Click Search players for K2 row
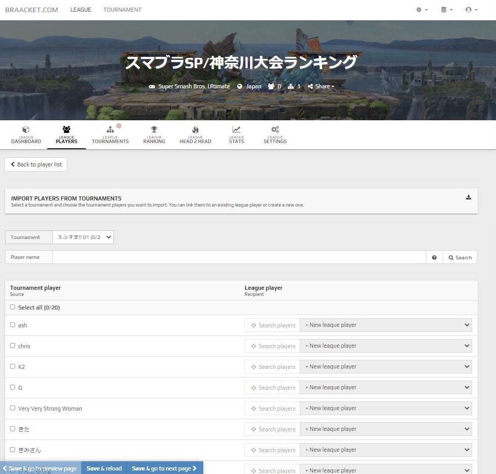496x474 pixels. point(272,367)
